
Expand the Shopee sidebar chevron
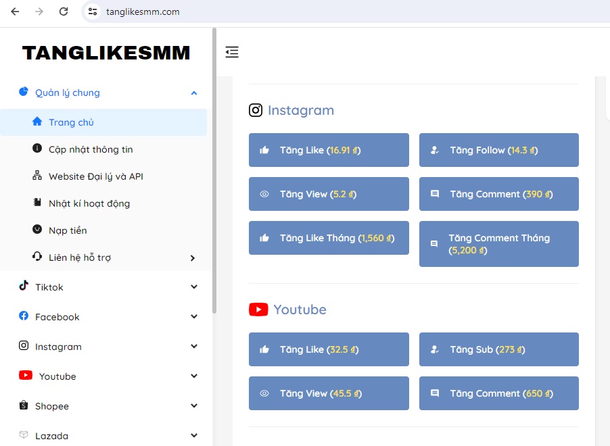point(193,405)
